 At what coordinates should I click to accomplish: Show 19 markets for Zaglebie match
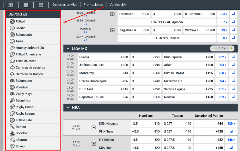pyautogui.click(x=223, y=30)
